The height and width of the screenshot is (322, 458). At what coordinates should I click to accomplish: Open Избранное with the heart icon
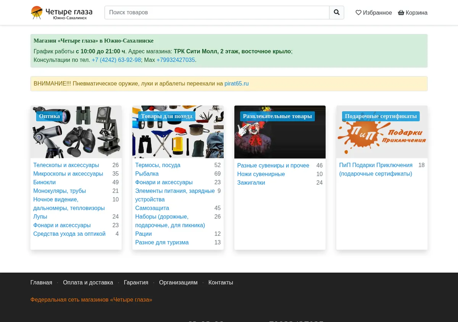pyautogui.click(x=374, y=13)
